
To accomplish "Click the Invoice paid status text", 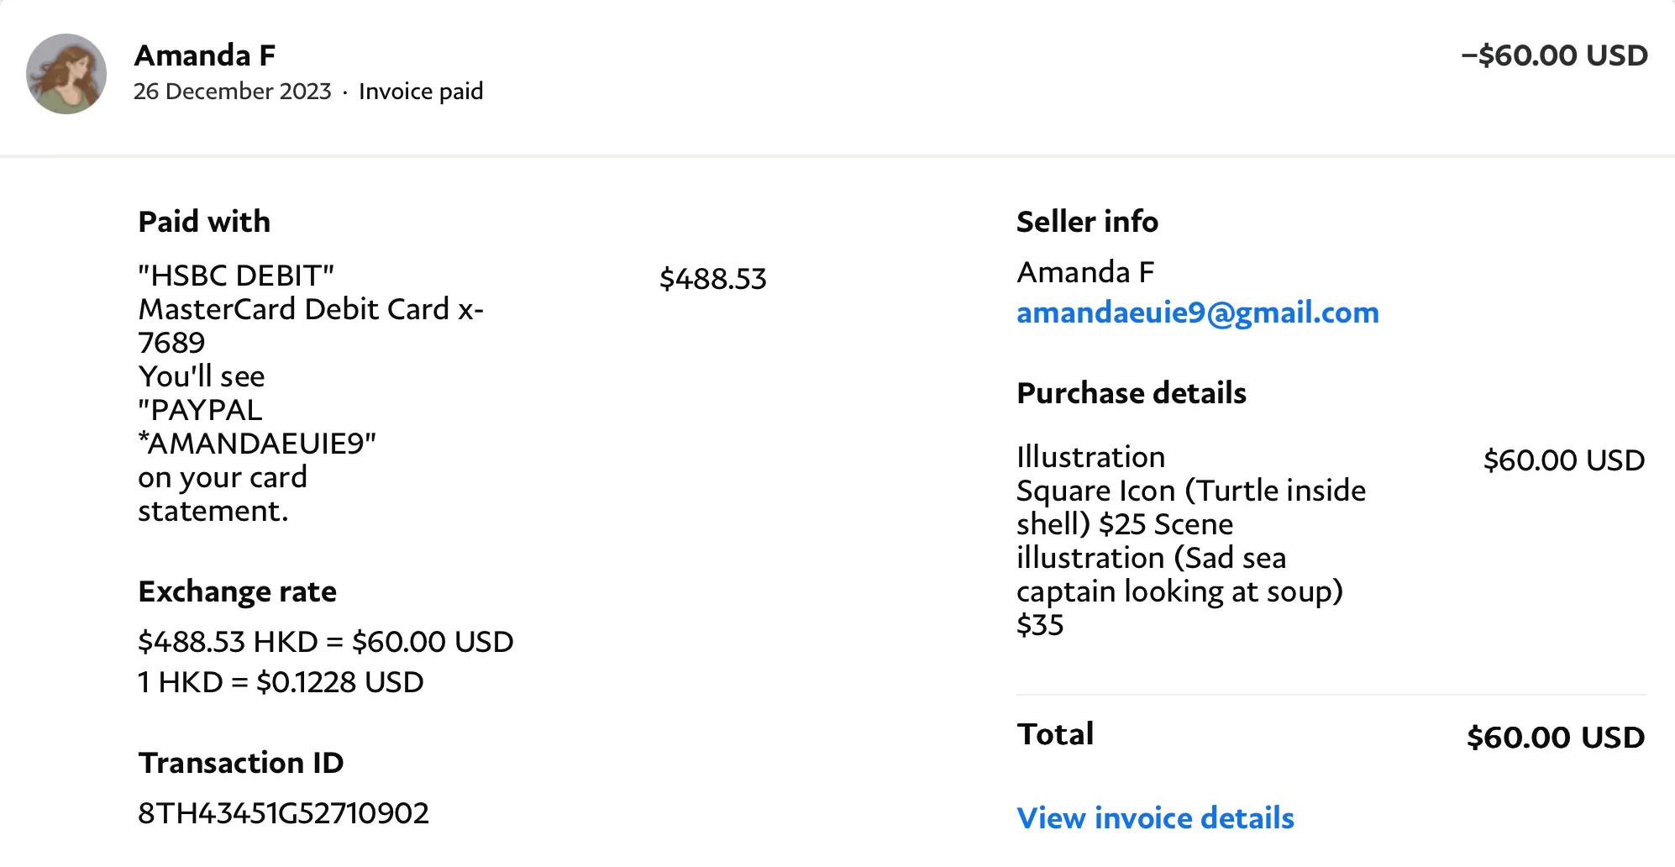I will 421,91.
